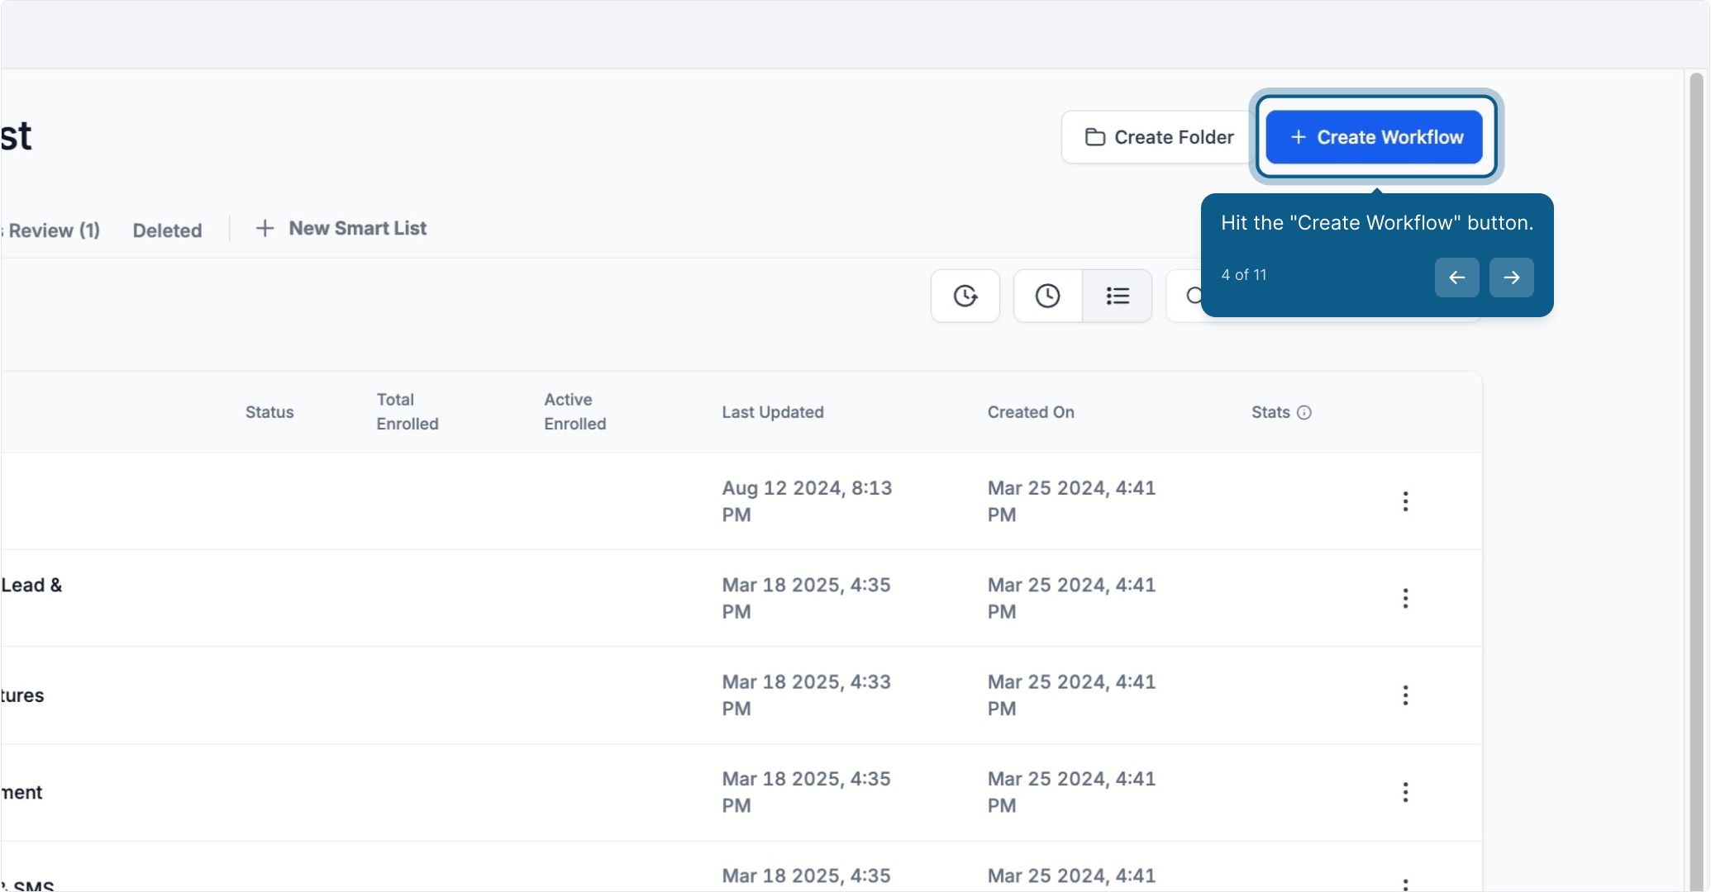Image resolution: width=1711 pixels, height=892 pixels.
Task: Click the Total Enrolled column header
Action: (x=407, y=411)
